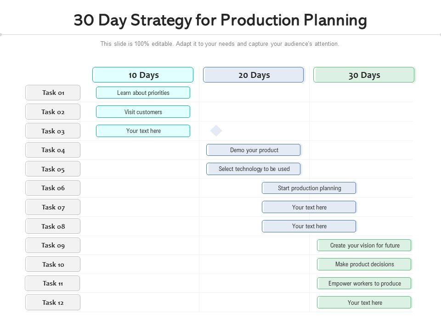Screen dimensions: 441x330
Task: Select the Task 07 row label
Action: click(x=53, y=207)
